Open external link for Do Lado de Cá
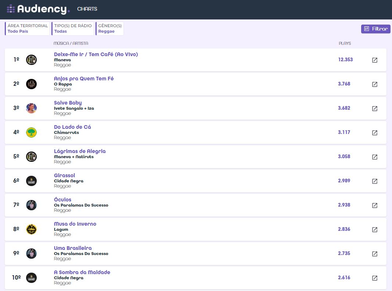The width and height of the screenshot is (392, 291). (x=374, y=132)
